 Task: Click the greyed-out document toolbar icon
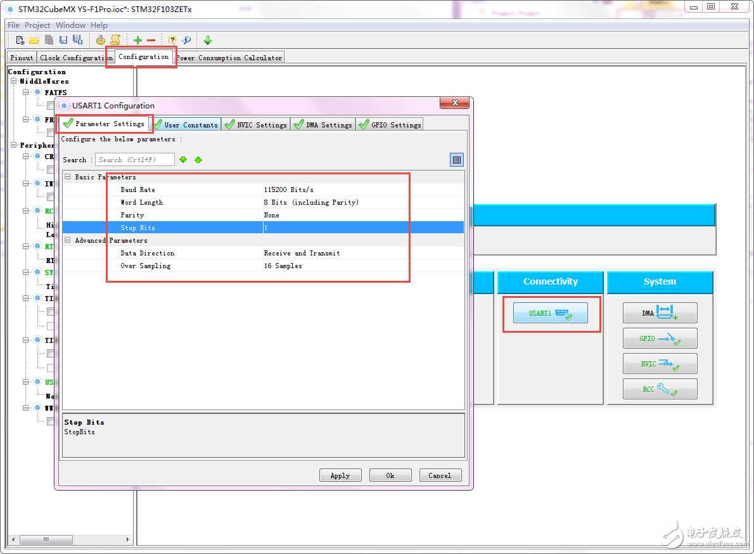(x=49, y=40)
